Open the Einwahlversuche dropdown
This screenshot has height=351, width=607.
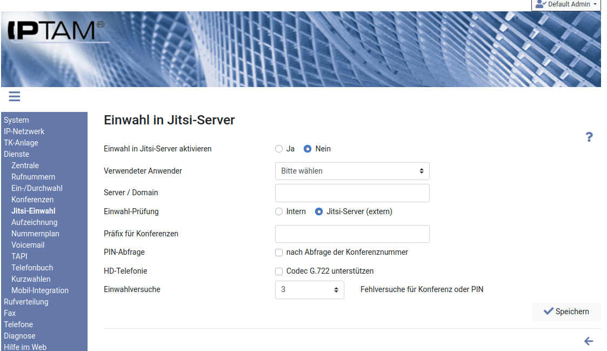click(x=309, y=290)
